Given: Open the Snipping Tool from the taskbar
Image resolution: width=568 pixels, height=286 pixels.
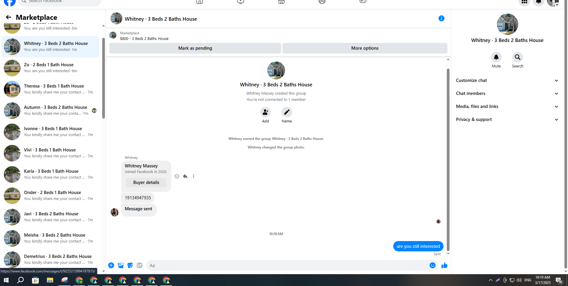Looking at the screenshot, I should tap(65, 280).
